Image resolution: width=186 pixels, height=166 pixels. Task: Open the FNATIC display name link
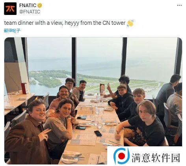(28, 6)
